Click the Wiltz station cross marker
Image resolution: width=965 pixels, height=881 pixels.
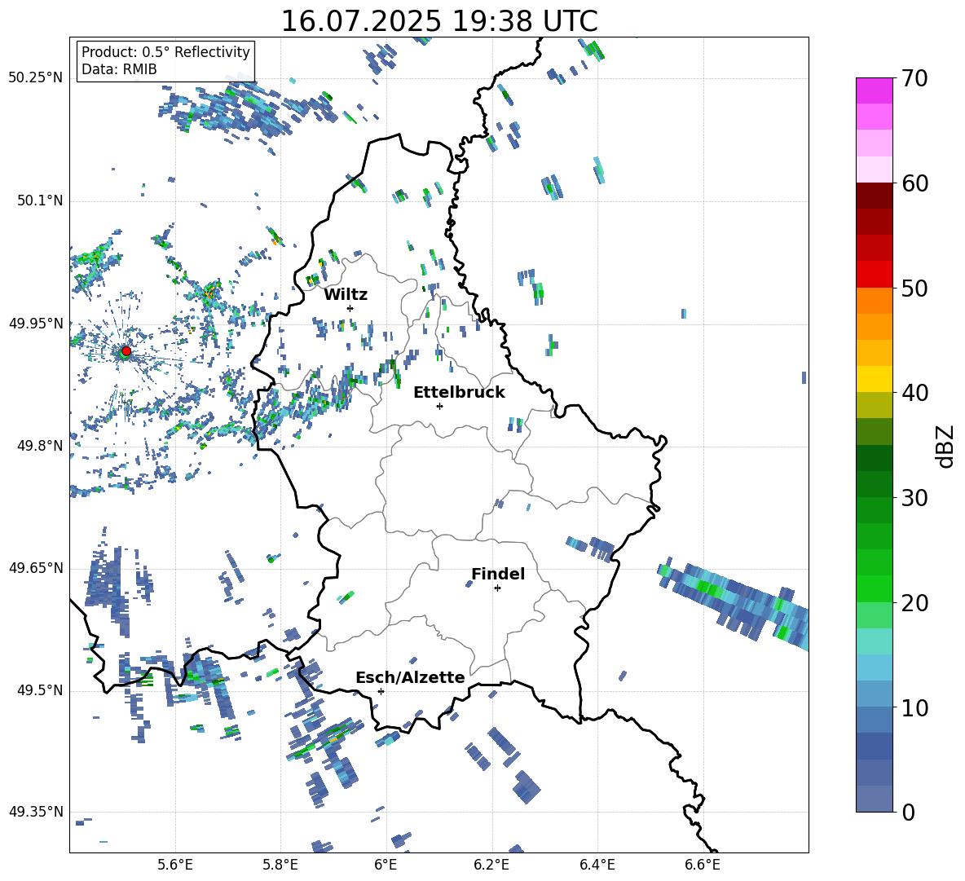pyautogui.click(x=350, y=308)
